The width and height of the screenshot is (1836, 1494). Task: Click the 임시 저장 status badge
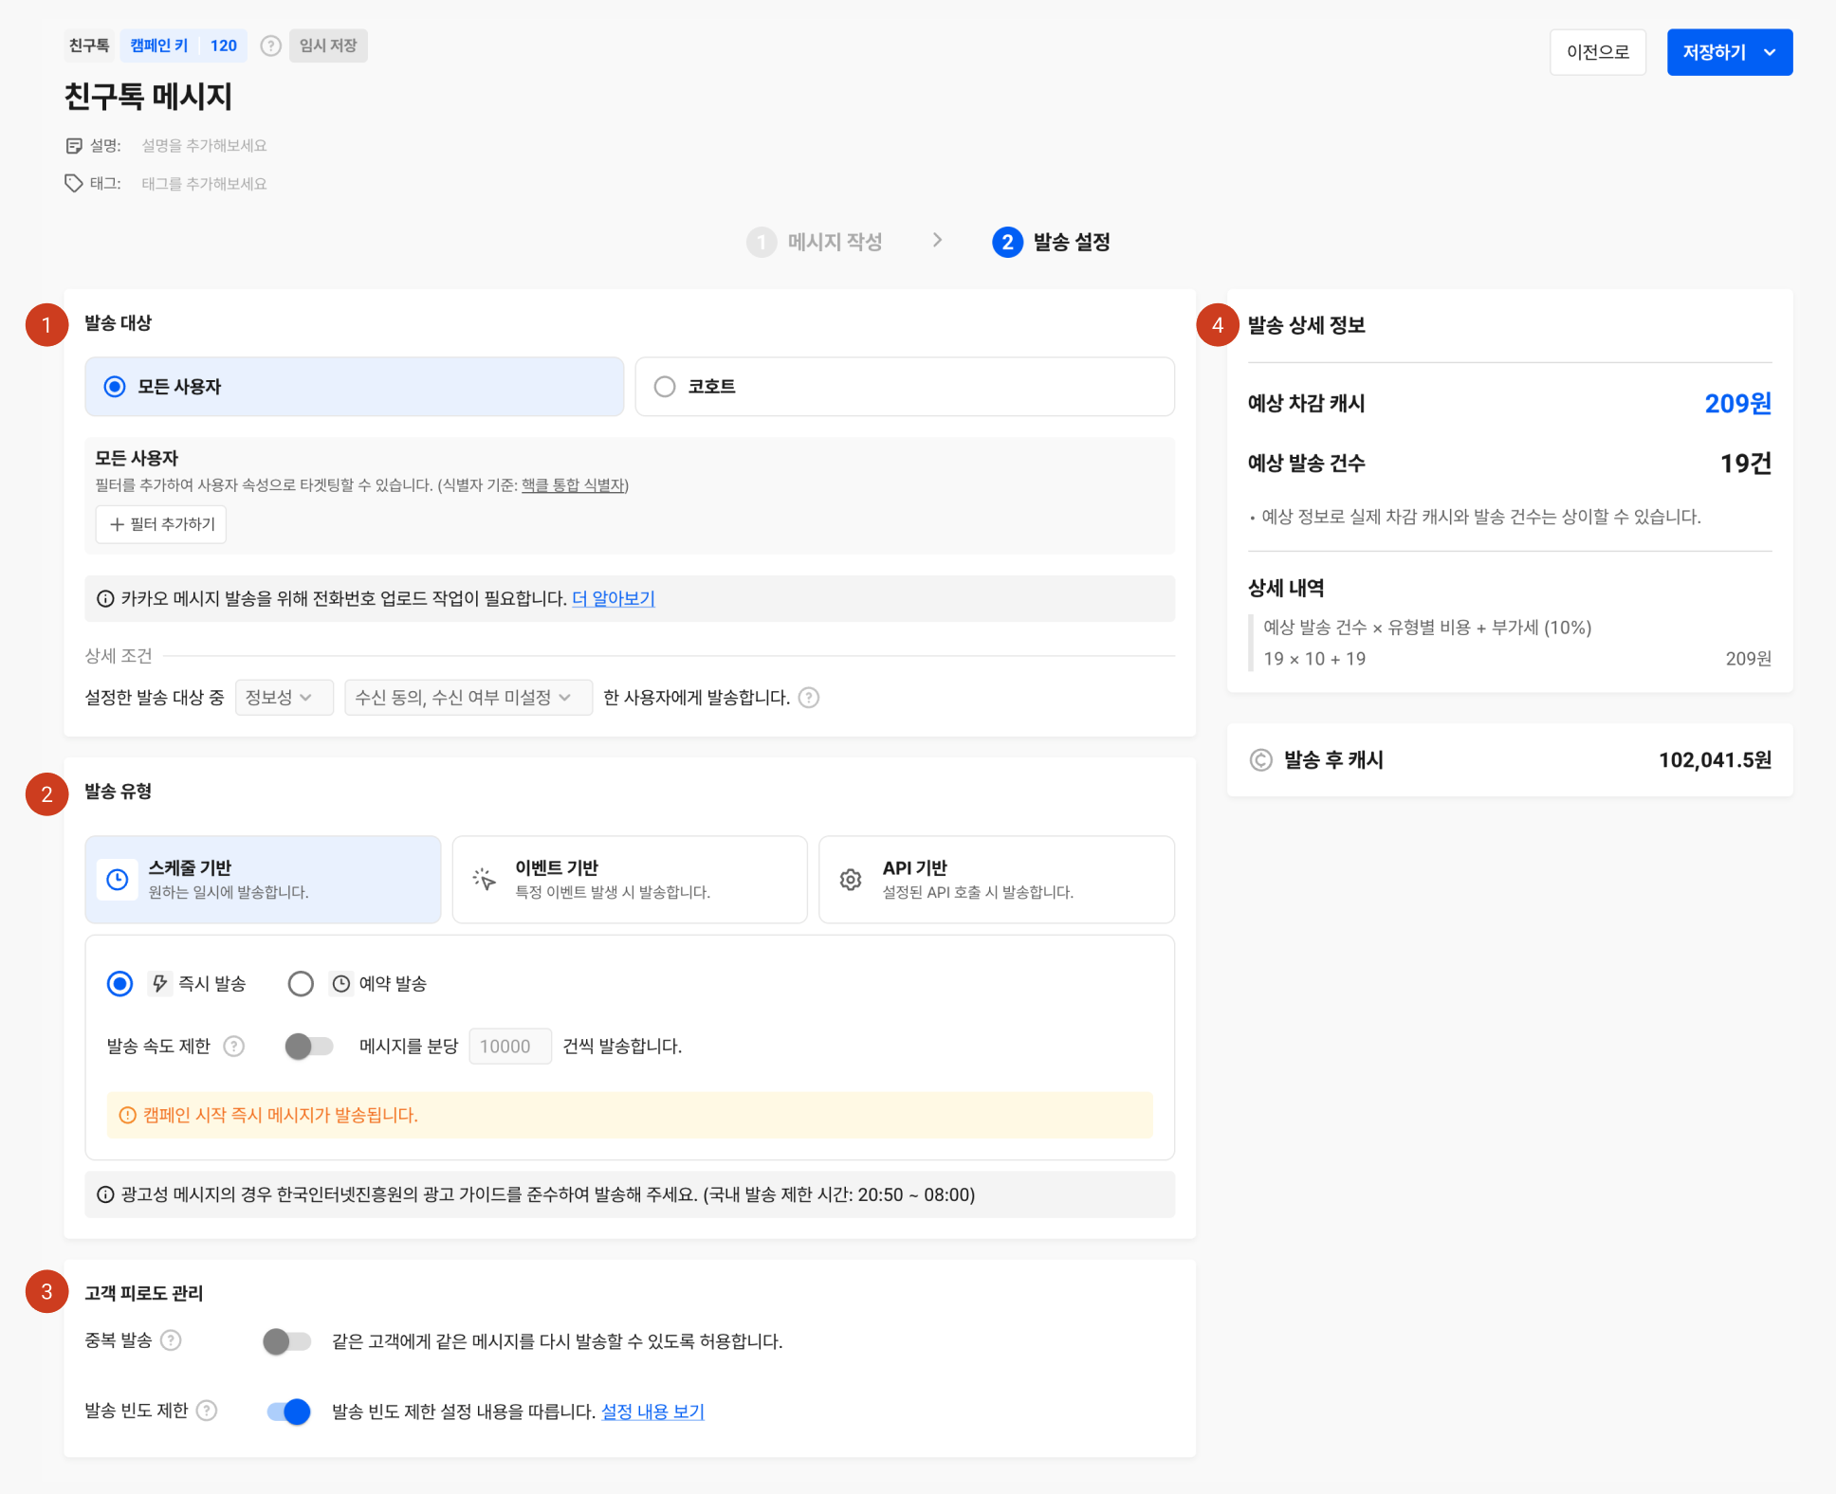coord(328,46)
